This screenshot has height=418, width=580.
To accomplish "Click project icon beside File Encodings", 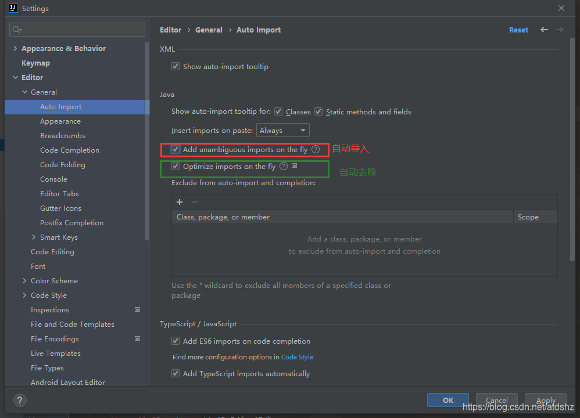I will [x=137, y=338].
